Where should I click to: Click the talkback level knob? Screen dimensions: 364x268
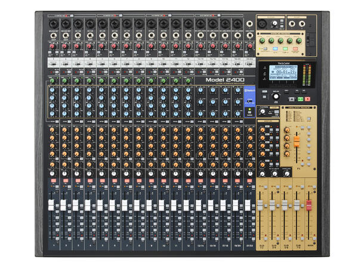274,23
